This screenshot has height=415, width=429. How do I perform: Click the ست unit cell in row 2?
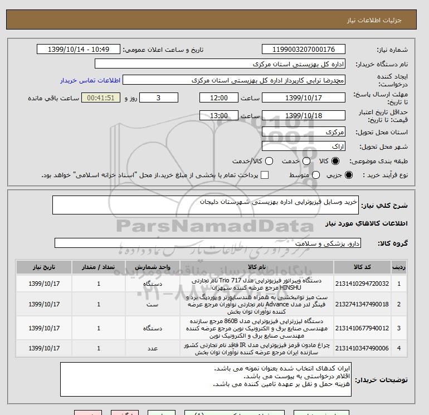153,304
